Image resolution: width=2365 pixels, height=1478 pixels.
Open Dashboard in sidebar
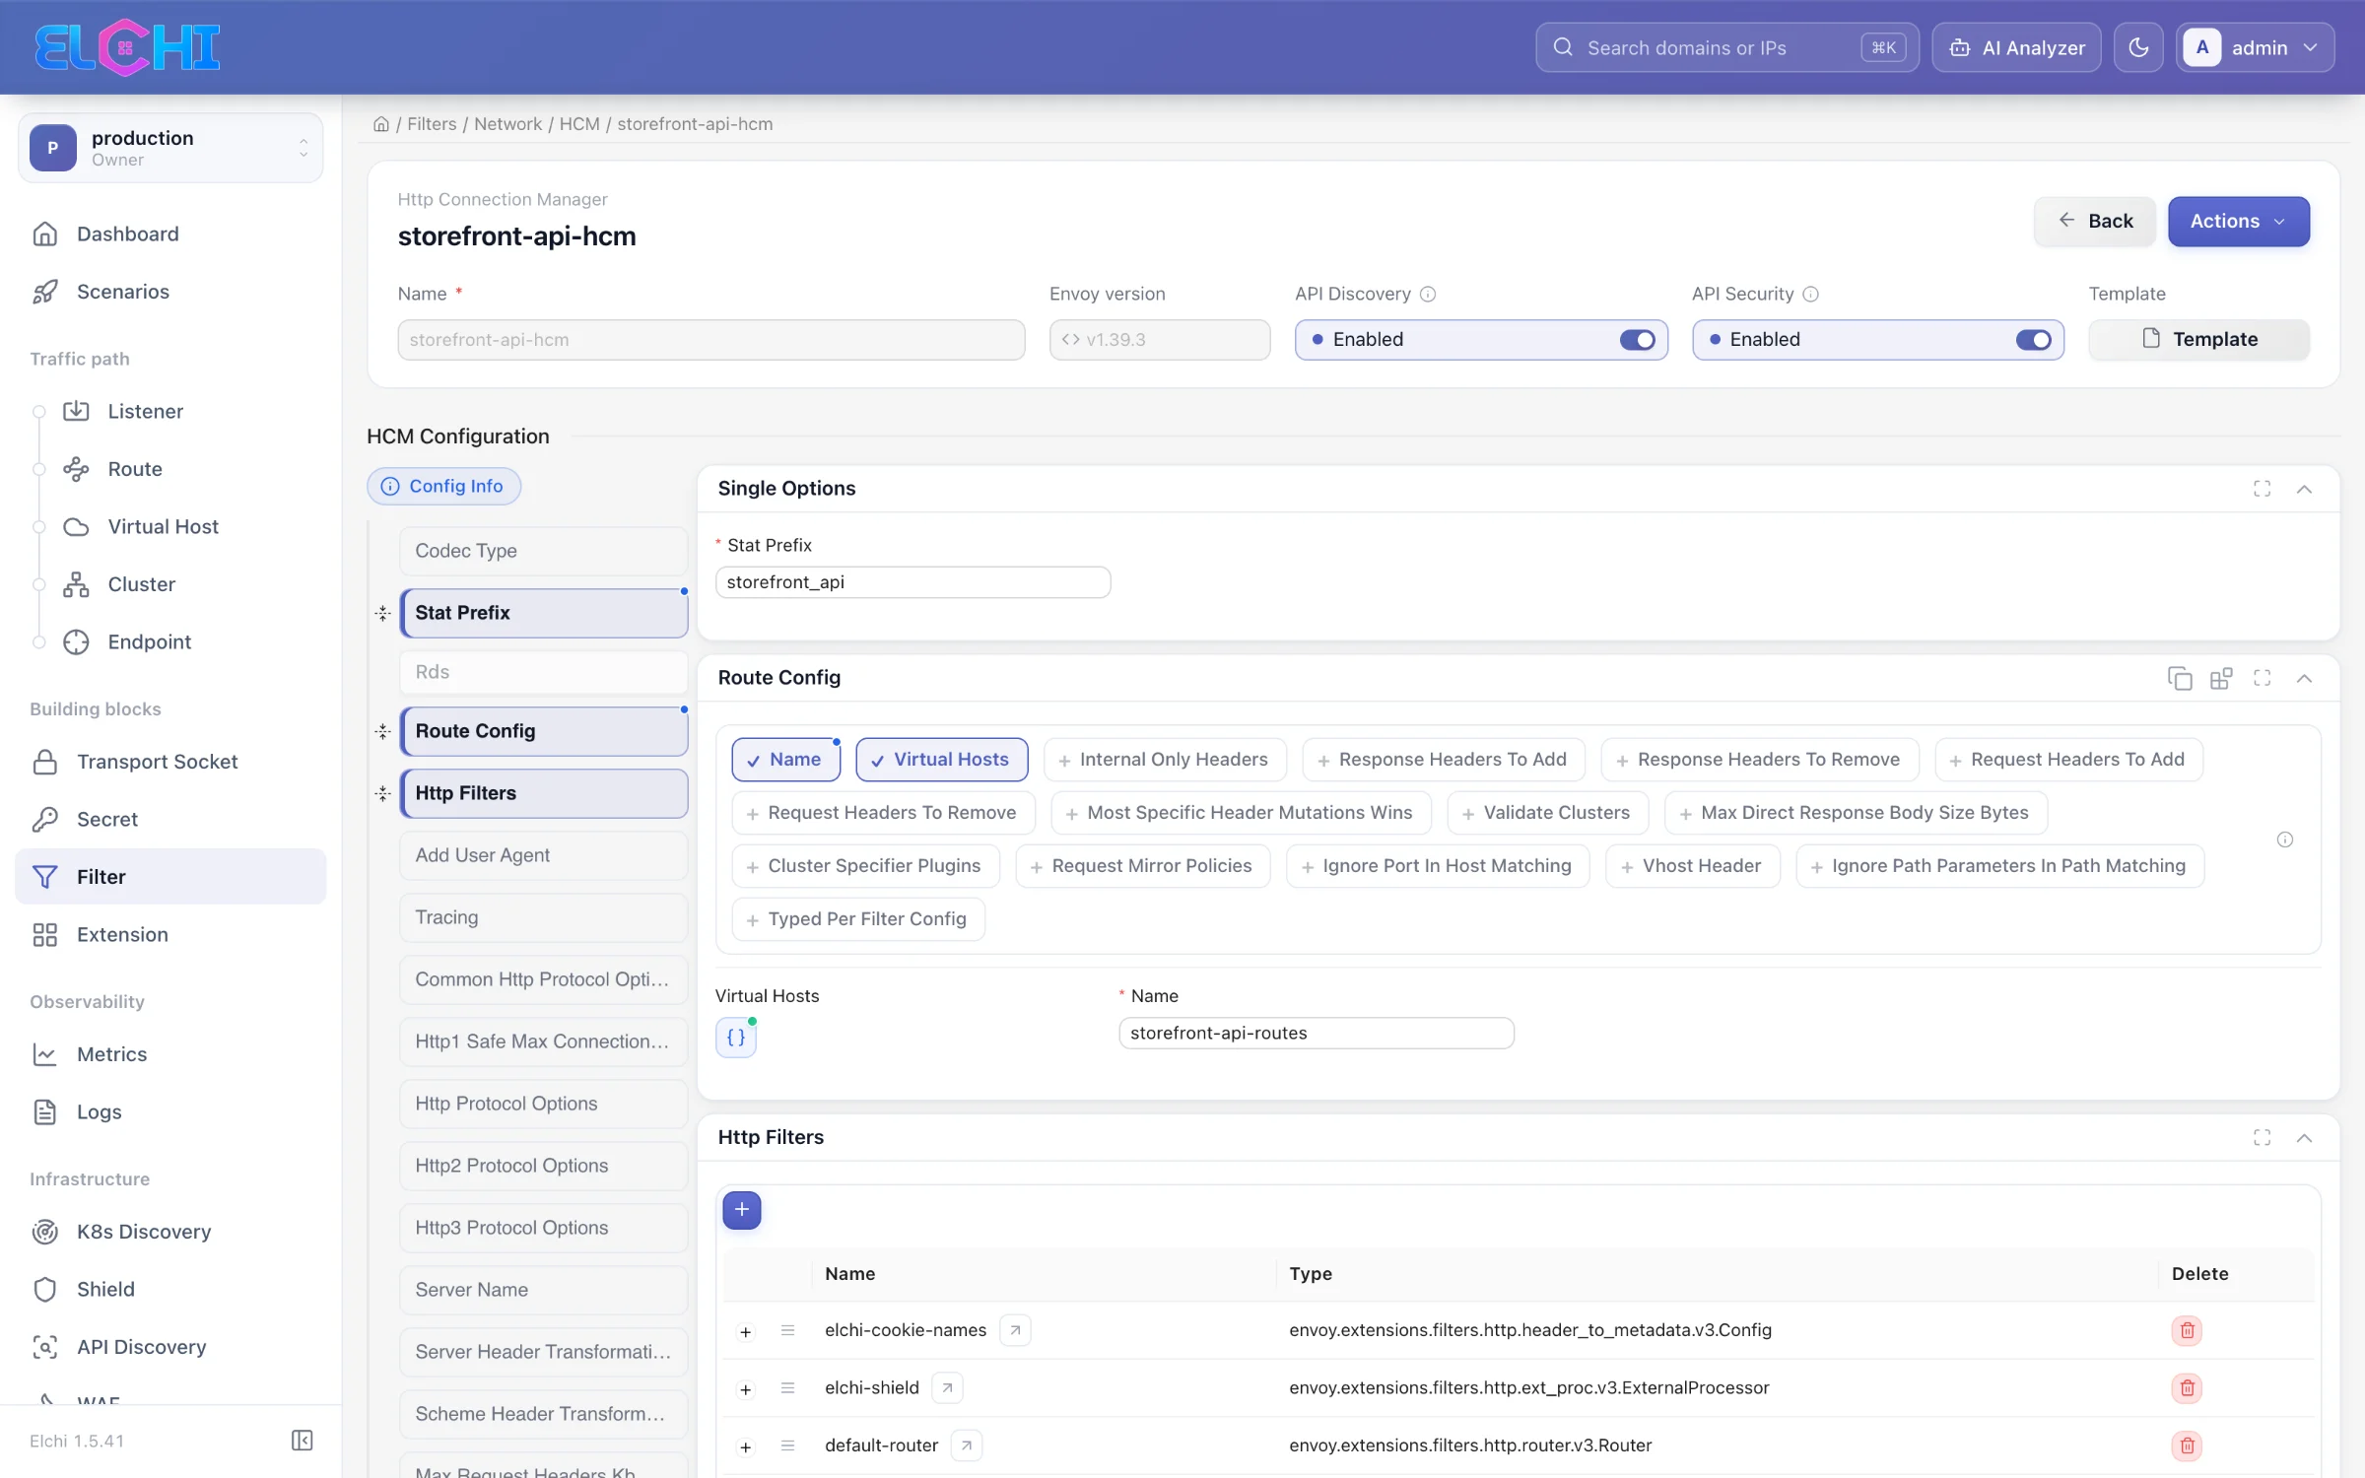(x=170, y=235)
